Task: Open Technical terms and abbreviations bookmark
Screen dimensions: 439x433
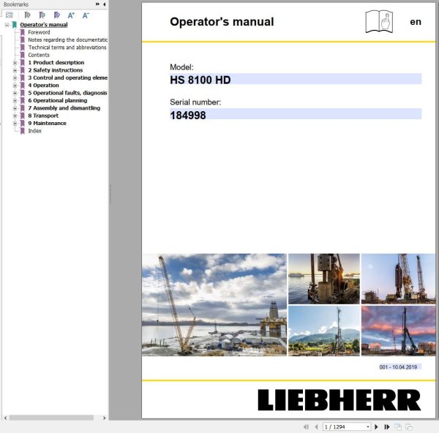Action: tap(67, 48)
